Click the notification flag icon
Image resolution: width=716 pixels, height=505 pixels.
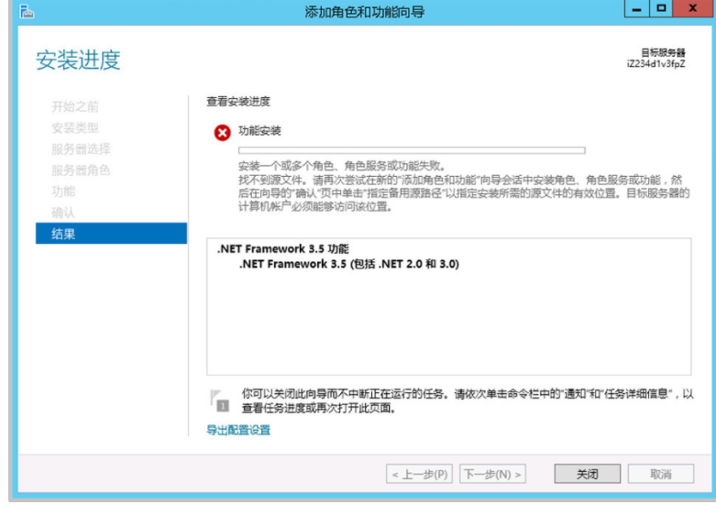218,401
